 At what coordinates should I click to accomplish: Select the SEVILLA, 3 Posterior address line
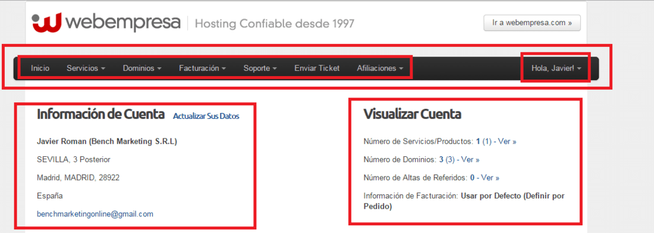point(74,159)
